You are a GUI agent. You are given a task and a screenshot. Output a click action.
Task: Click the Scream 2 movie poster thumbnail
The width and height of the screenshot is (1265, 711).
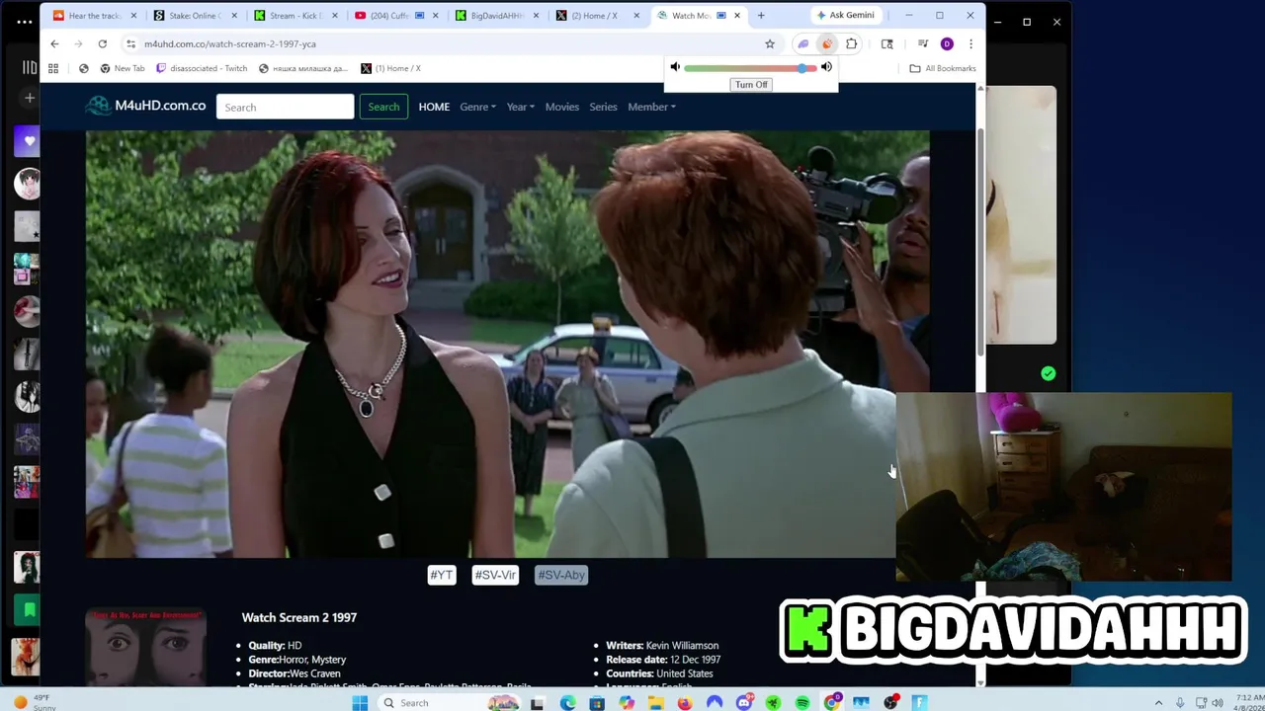(x=145, y=648)
